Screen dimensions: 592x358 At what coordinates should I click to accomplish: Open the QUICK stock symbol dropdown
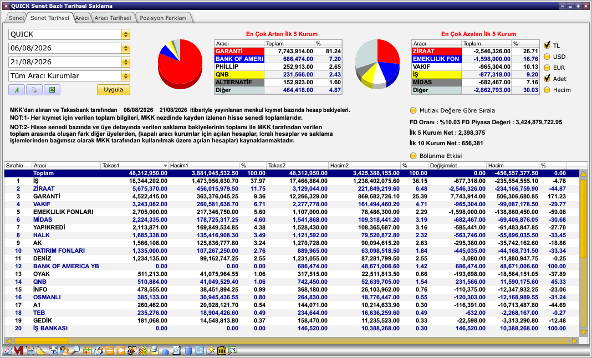click(126, 34)
